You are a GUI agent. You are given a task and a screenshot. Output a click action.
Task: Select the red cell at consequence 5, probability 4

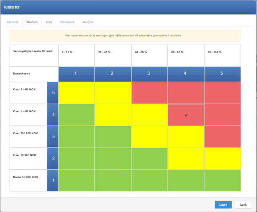click(186, 93)
